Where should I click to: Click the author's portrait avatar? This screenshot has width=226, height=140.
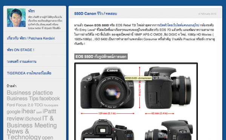(16, 18)
